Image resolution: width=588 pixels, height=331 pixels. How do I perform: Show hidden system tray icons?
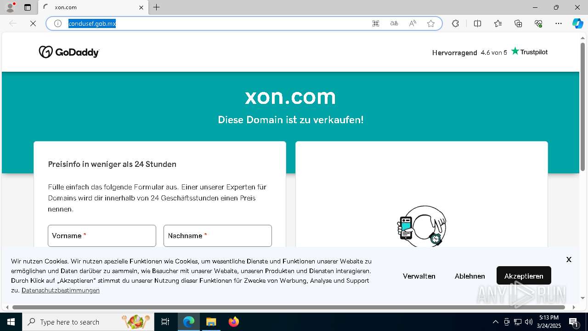coord(495,322)
